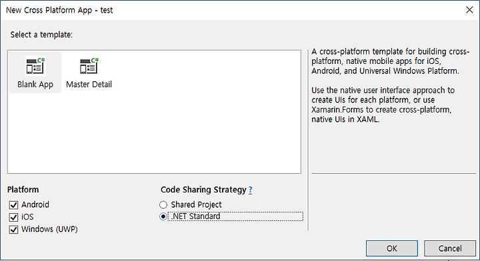Close the New Cross Platform App window
This screenshot has width=480, height=261.
pos(469,10)
